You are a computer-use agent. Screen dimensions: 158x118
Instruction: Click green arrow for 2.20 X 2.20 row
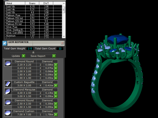(56, 65)
